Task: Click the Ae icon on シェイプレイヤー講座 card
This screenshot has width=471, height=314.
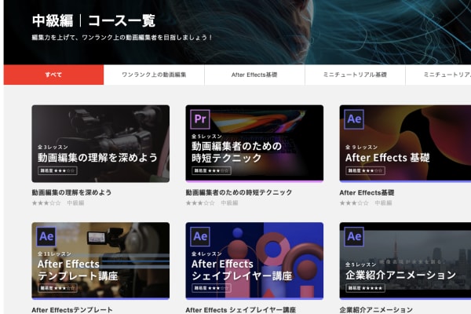Action: coord(200,236)
